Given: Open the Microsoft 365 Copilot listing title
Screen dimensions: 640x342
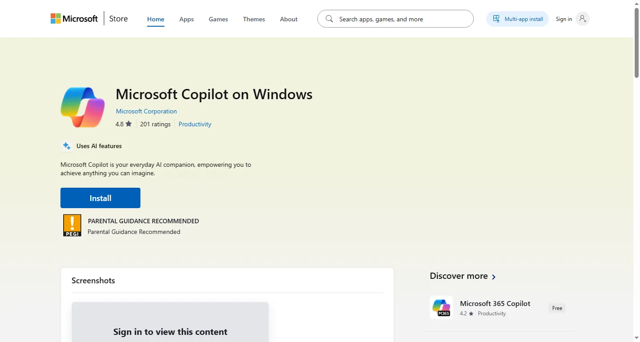Looking at the screenshot, I should pyautogui.click(x=495, y=303).
